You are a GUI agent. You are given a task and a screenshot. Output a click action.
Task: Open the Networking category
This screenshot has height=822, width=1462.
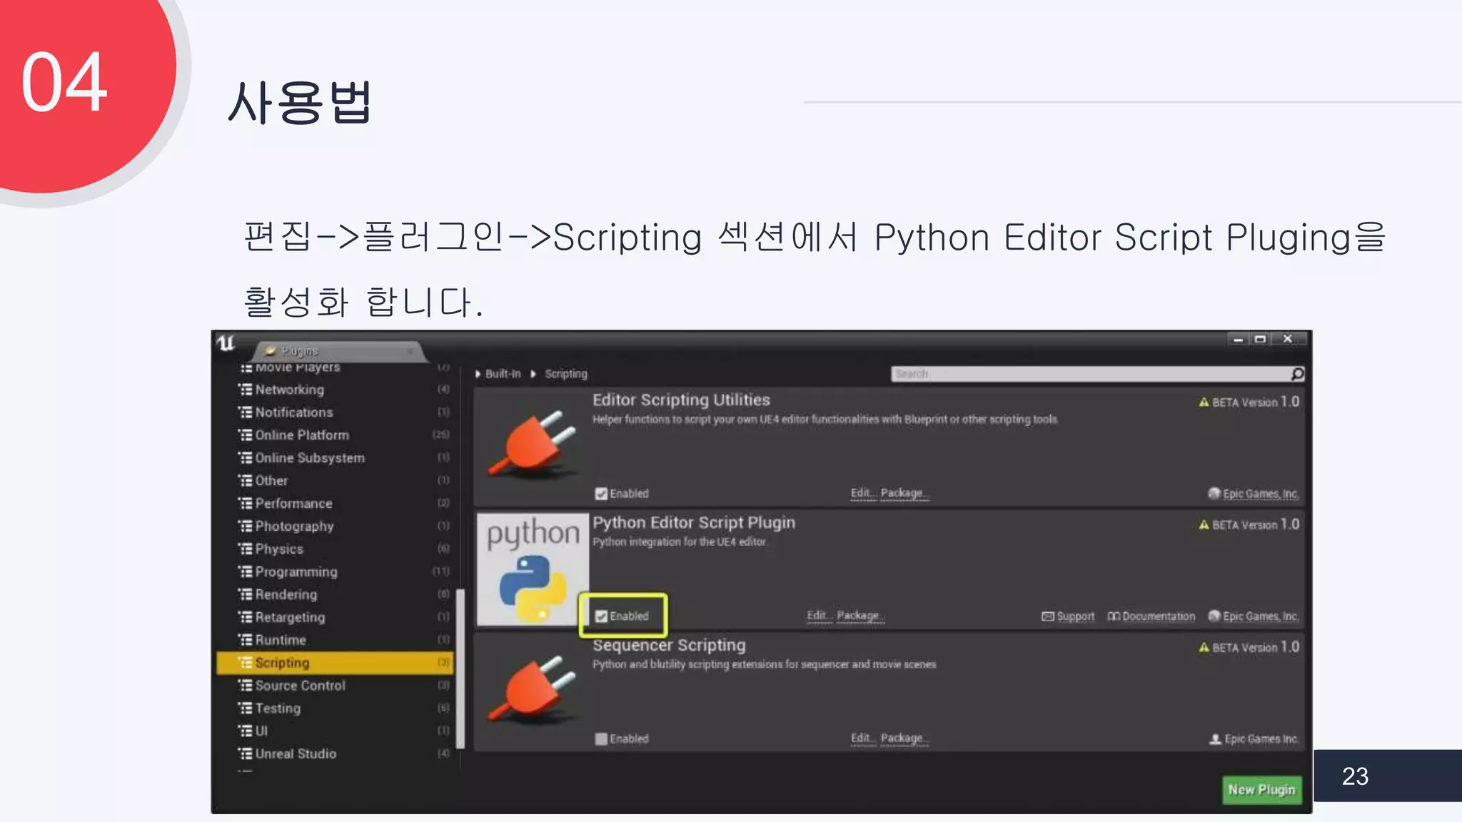click(289, 390)
